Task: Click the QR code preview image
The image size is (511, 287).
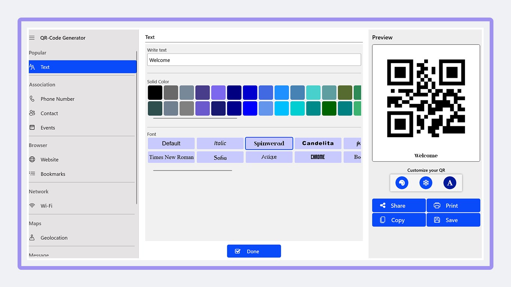Action: coord(426,98)
